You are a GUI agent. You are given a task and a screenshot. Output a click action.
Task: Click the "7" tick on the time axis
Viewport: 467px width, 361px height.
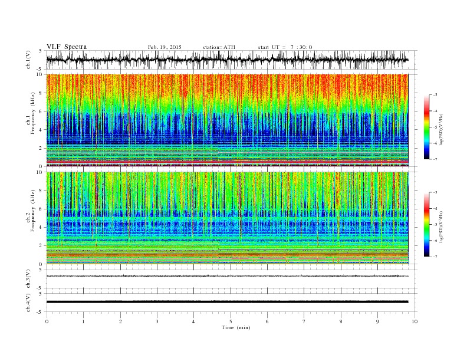point(304,321)
